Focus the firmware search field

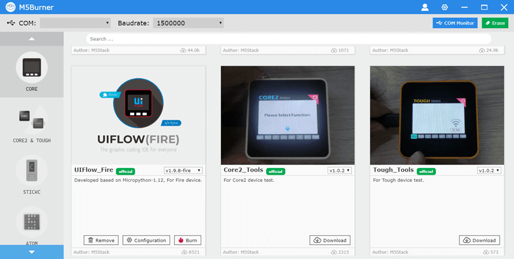pyautogui.click(x=289, y=39)
